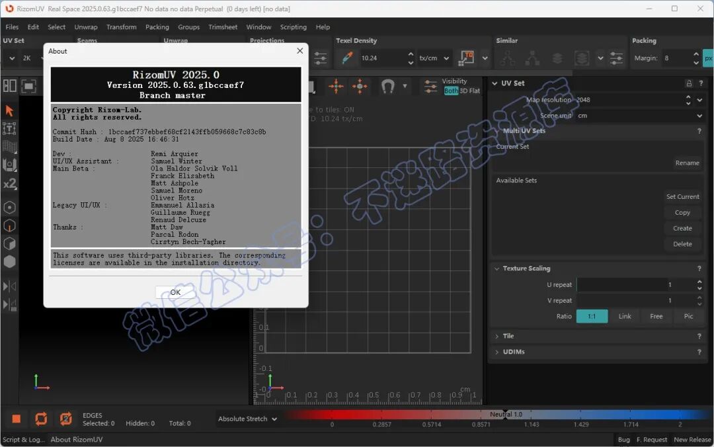This screenshot has height=447, width=714.
Task: Collapse the Texture Scaling section
Action: 496,268
